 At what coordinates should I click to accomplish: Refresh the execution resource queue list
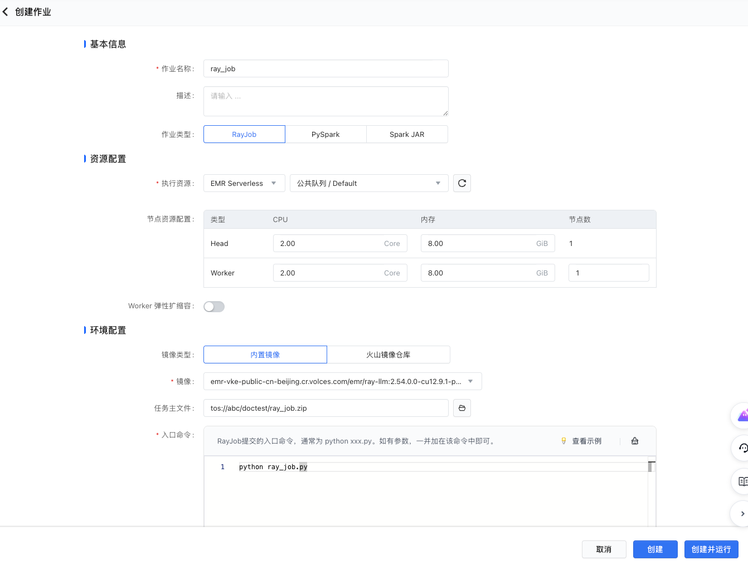[x=462, y=183]
